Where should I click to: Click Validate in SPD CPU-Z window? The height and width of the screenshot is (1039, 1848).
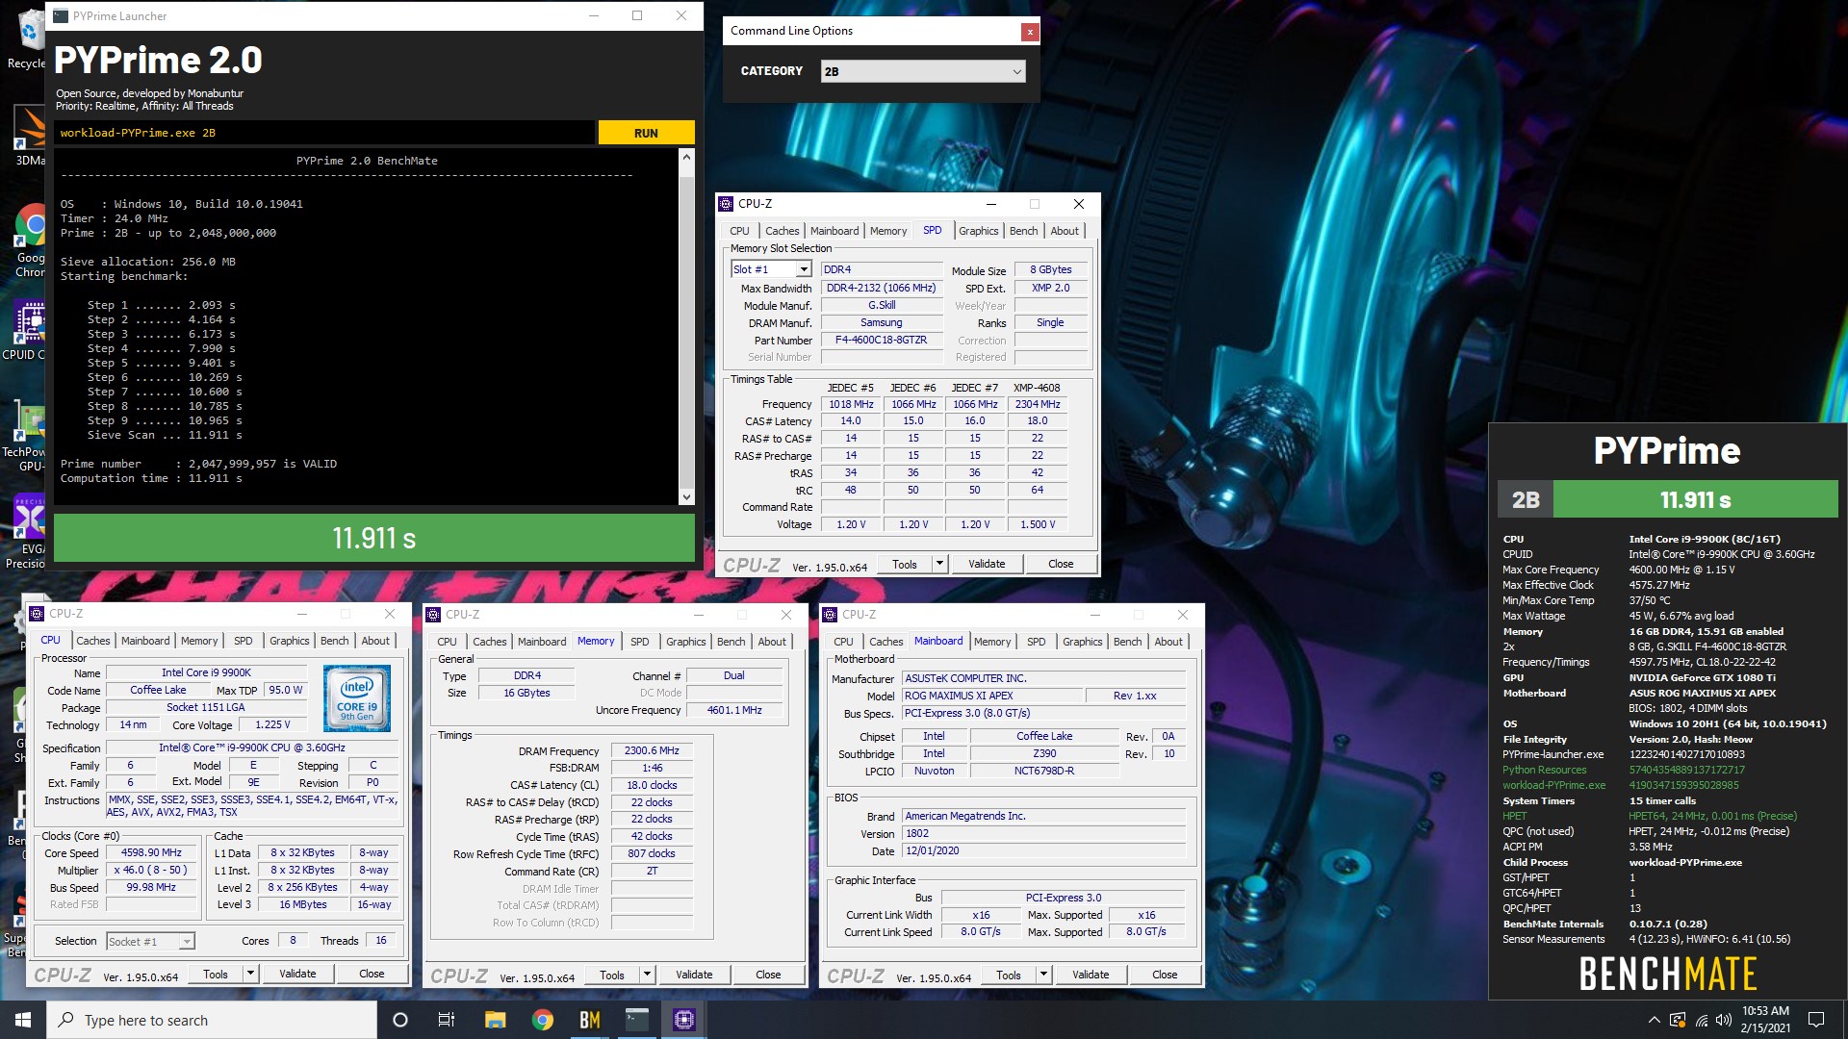[987, 564]
